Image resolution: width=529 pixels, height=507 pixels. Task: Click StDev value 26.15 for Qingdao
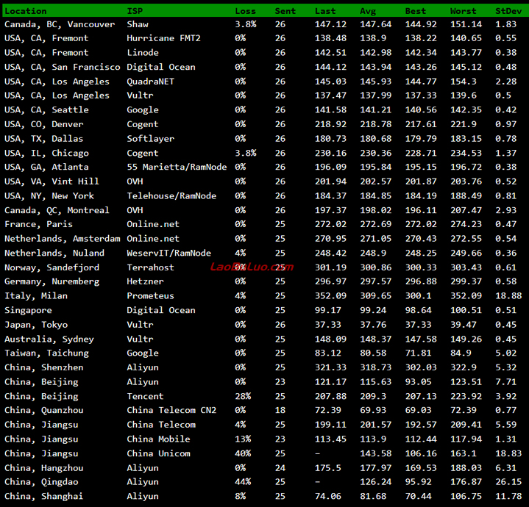coord(508,482)
